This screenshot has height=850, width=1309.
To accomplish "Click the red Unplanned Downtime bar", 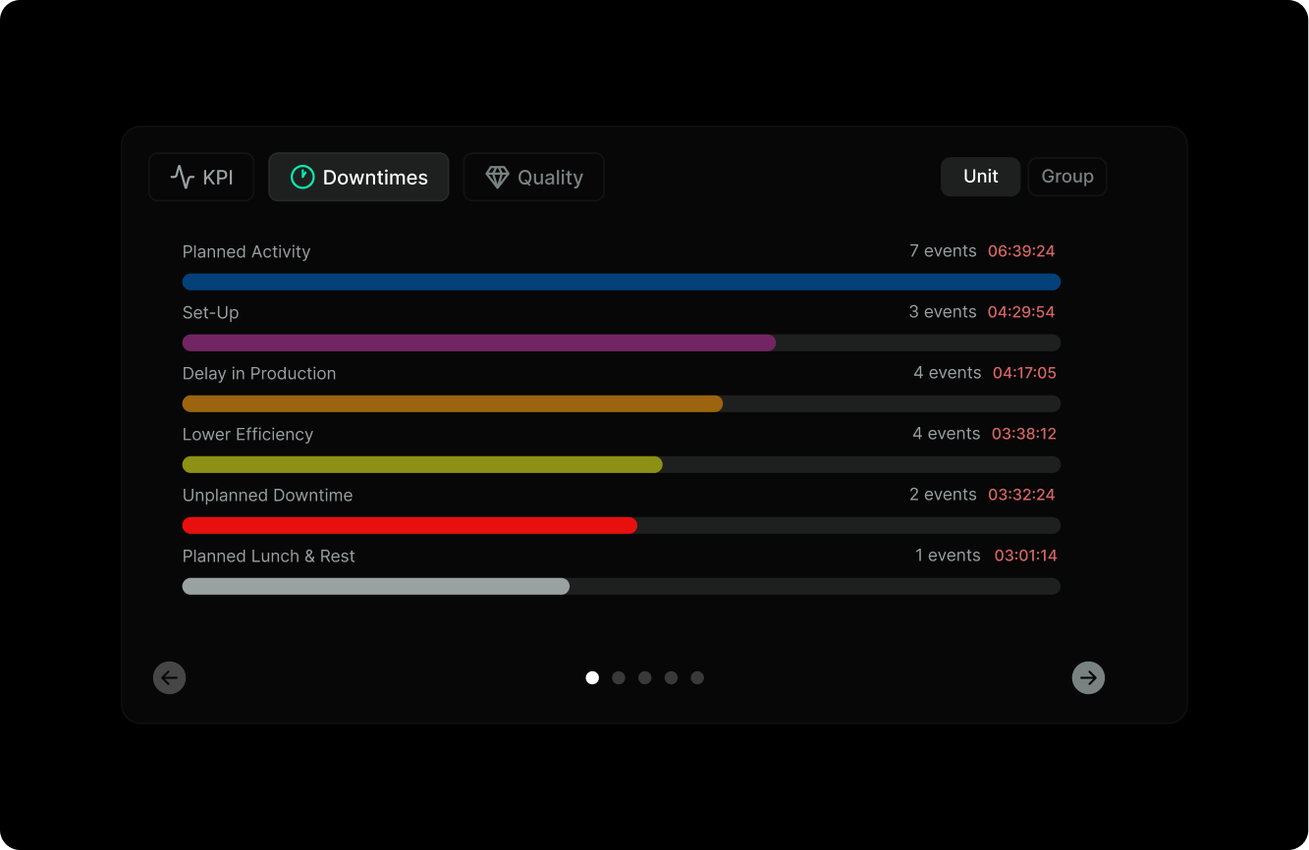I will point(409,525).
